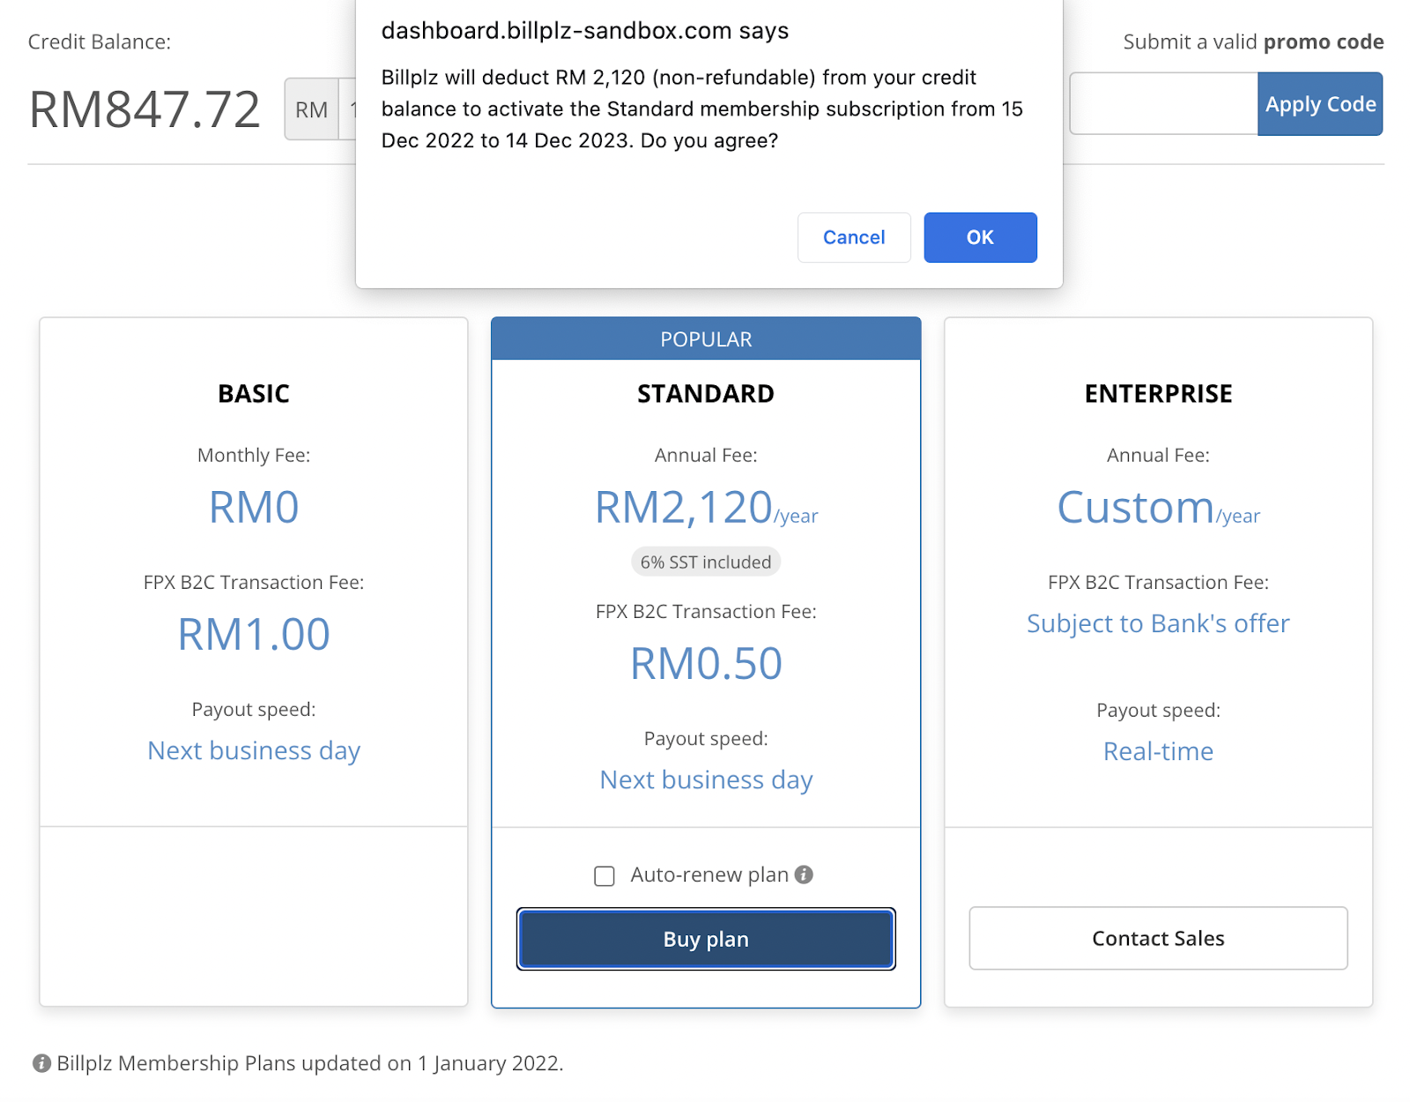
Task: Click the BASIC plan heading
Action: 254,394
